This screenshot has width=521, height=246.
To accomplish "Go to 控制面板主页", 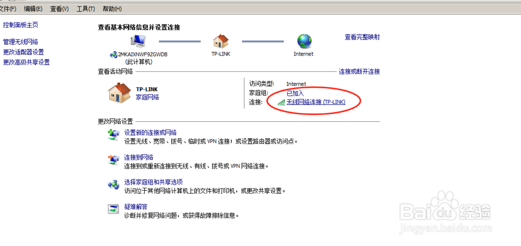I will pyautogui.click(x=21, y=25).
